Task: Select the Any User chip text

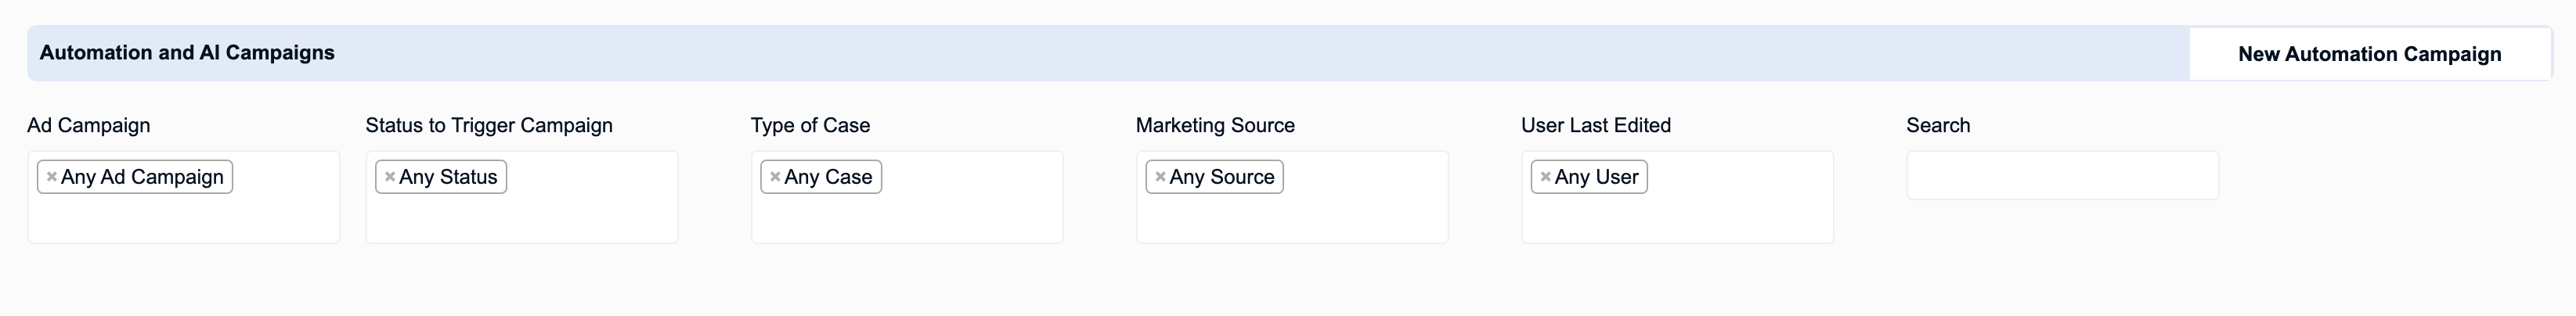Action: 1596,177
